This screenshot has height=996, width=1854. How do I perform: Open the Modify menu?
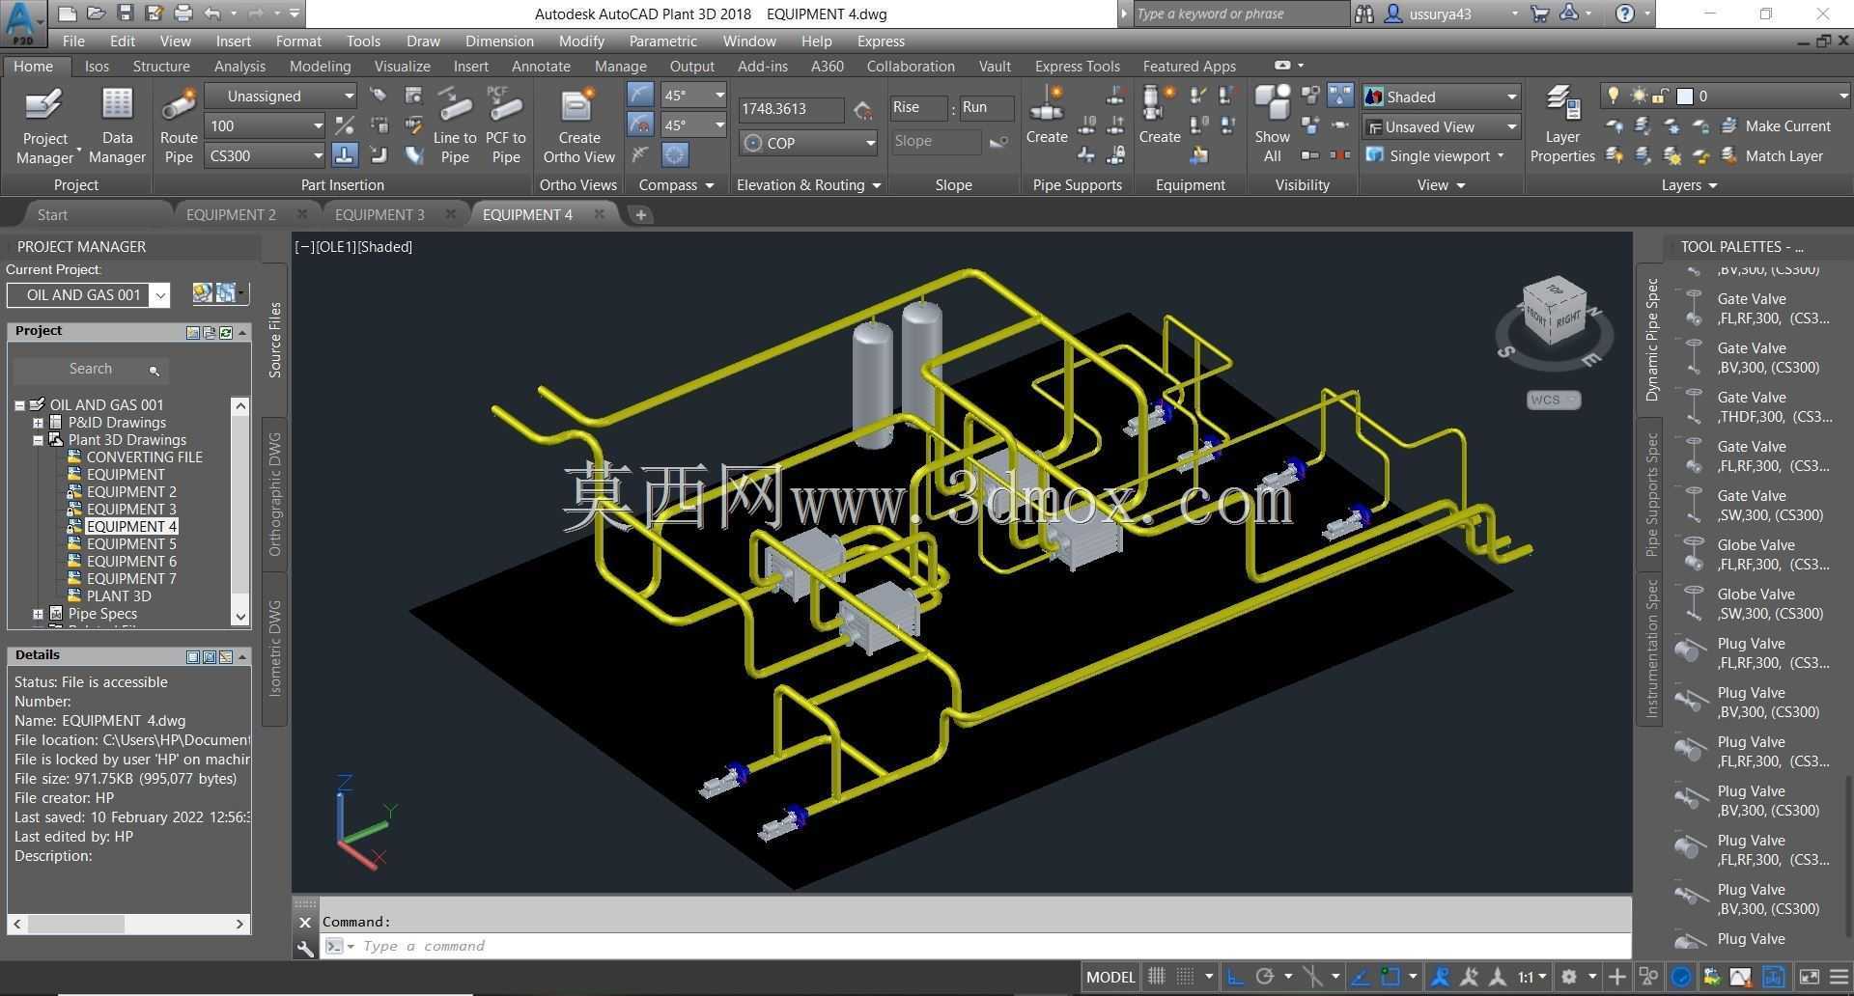coord(581,41)
